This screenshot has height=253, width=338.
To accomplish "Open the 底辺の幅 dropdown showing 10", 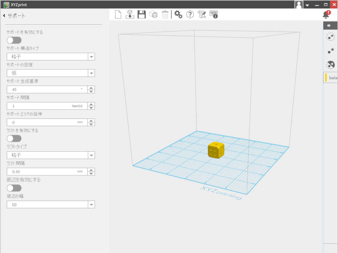I will (x=51, y=205).
